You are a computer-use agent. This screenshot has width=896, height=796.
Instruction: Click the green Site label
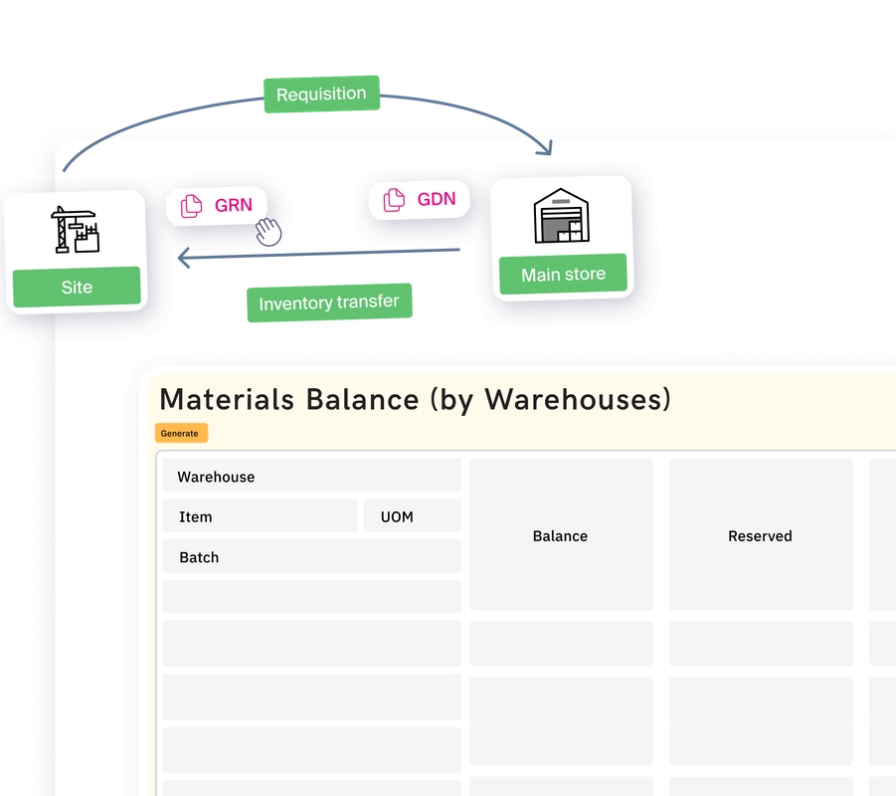76,287
